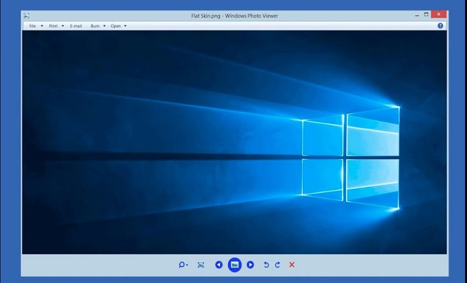This screenshot has height=283, width=467.
Task: Expand the Open dropdown
Action: [118, 25]
